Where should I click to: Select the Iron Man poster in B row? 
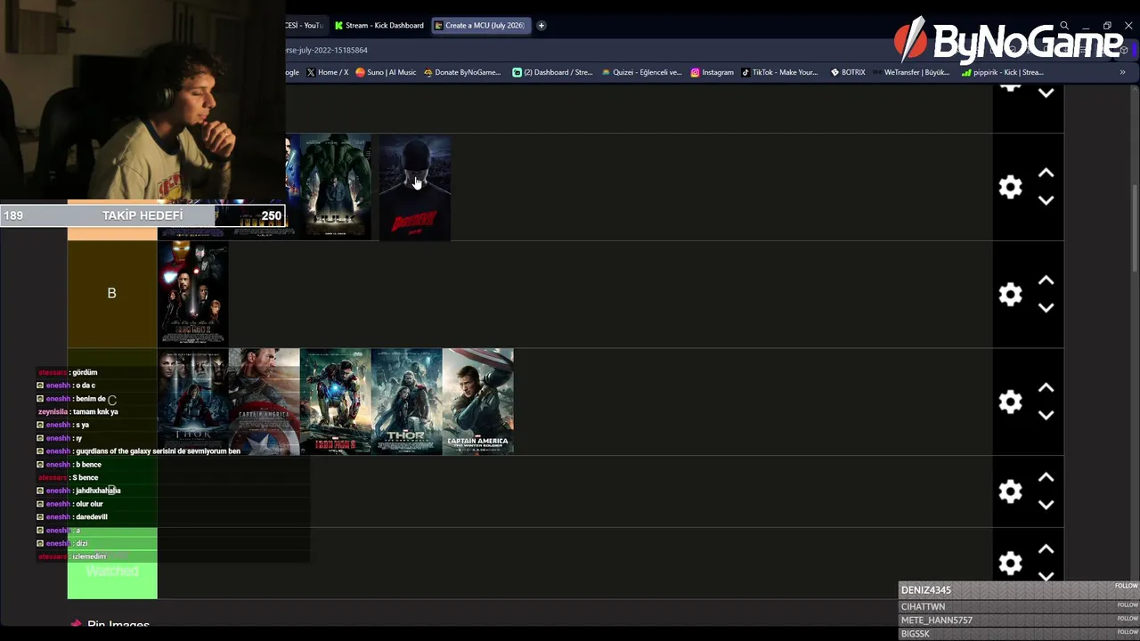(x=193, y=294)
